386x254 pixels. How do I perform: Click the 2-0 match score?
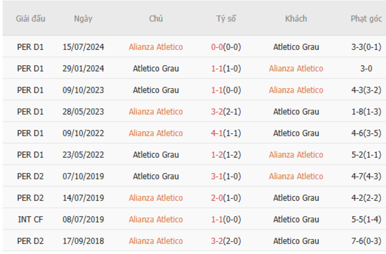coord(217,198)
